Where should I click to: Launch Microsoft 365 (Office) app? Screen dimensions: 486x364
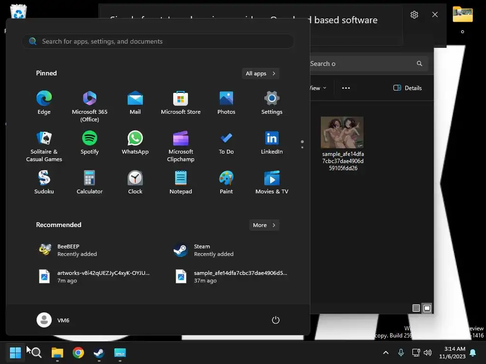[x=90, y=107]
